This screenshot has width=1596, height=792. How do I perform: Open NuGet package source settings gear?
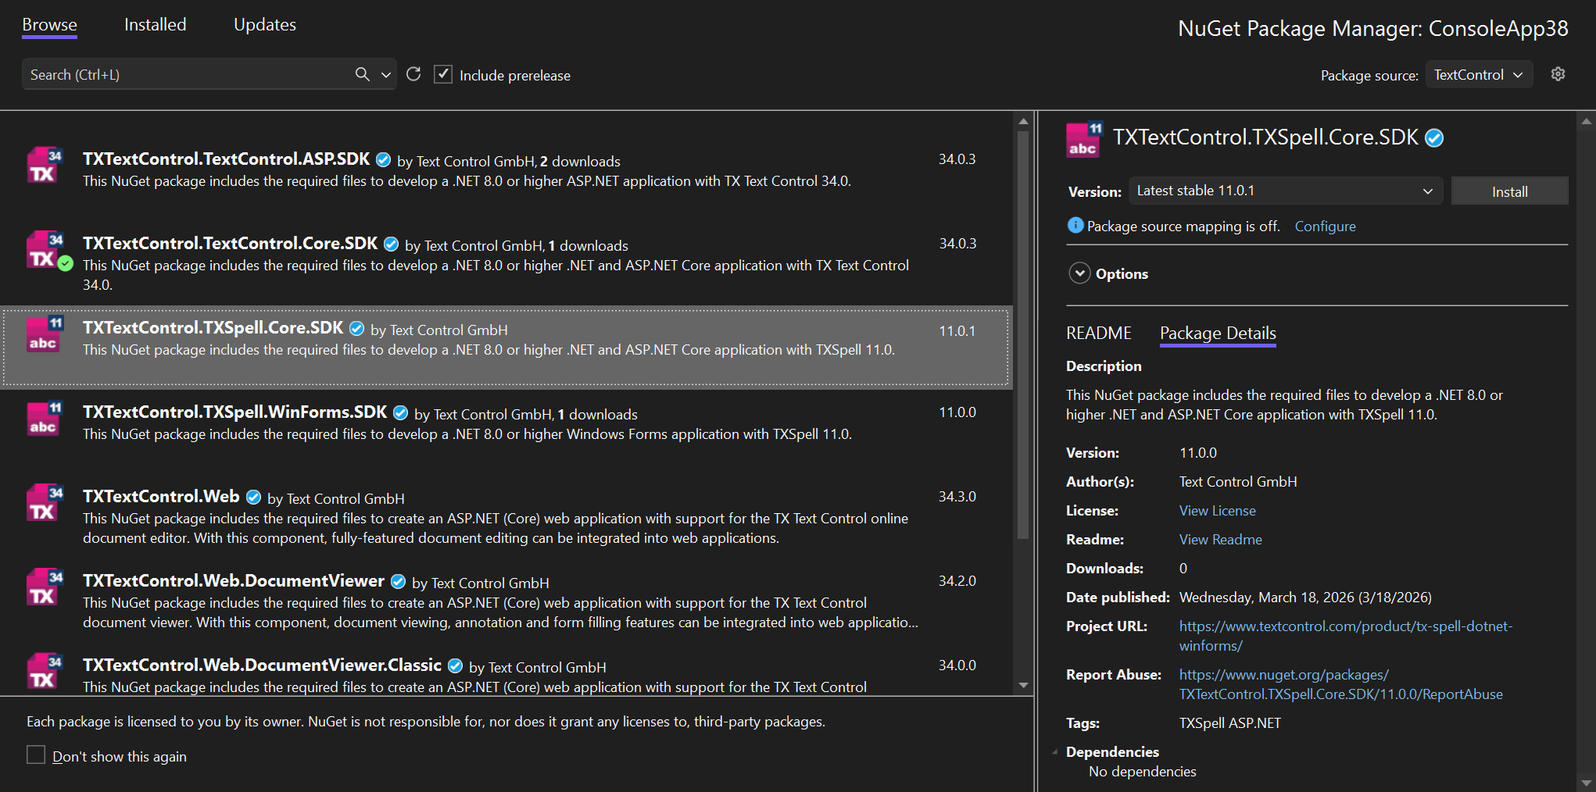(x=1558, y=74)
